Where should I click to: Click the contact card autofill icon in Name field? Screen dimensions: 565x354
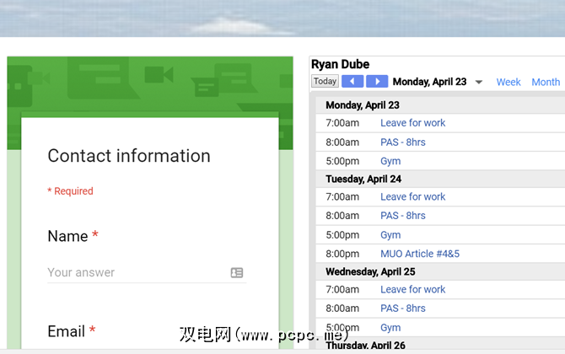[x=237, y=272]
